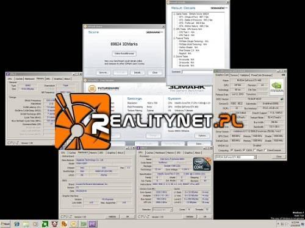305x228 pixels.
Task: Collapse the Feature Tests tree node
Action: [174, 38]
